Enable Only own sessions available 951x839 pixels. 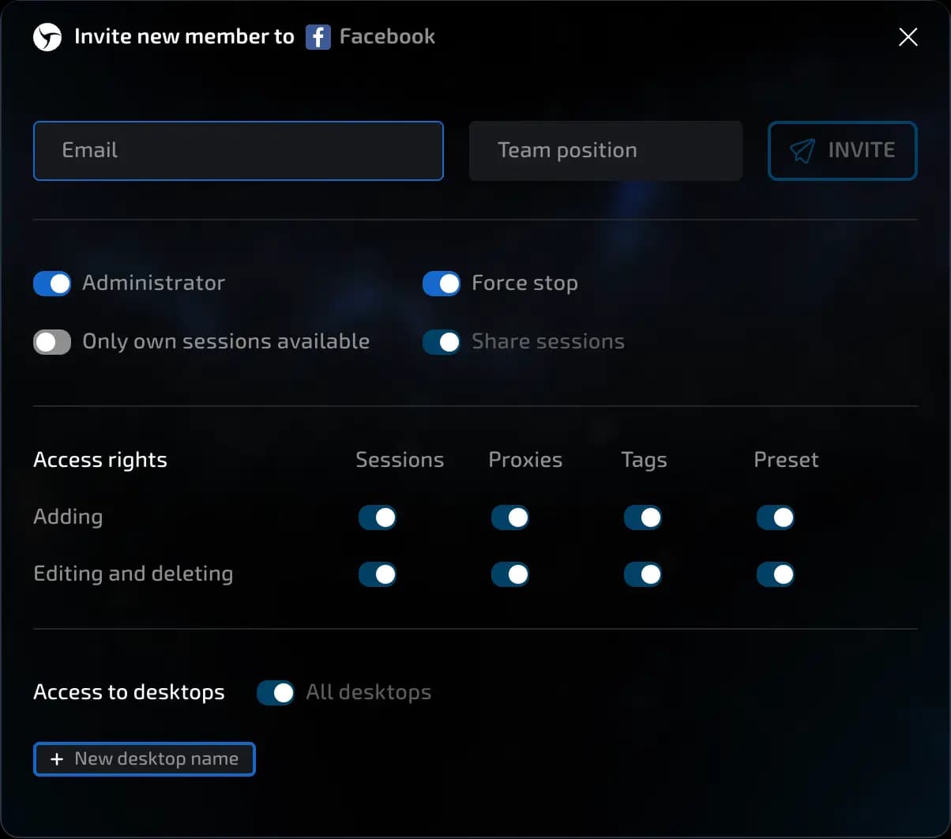[52, 342]
